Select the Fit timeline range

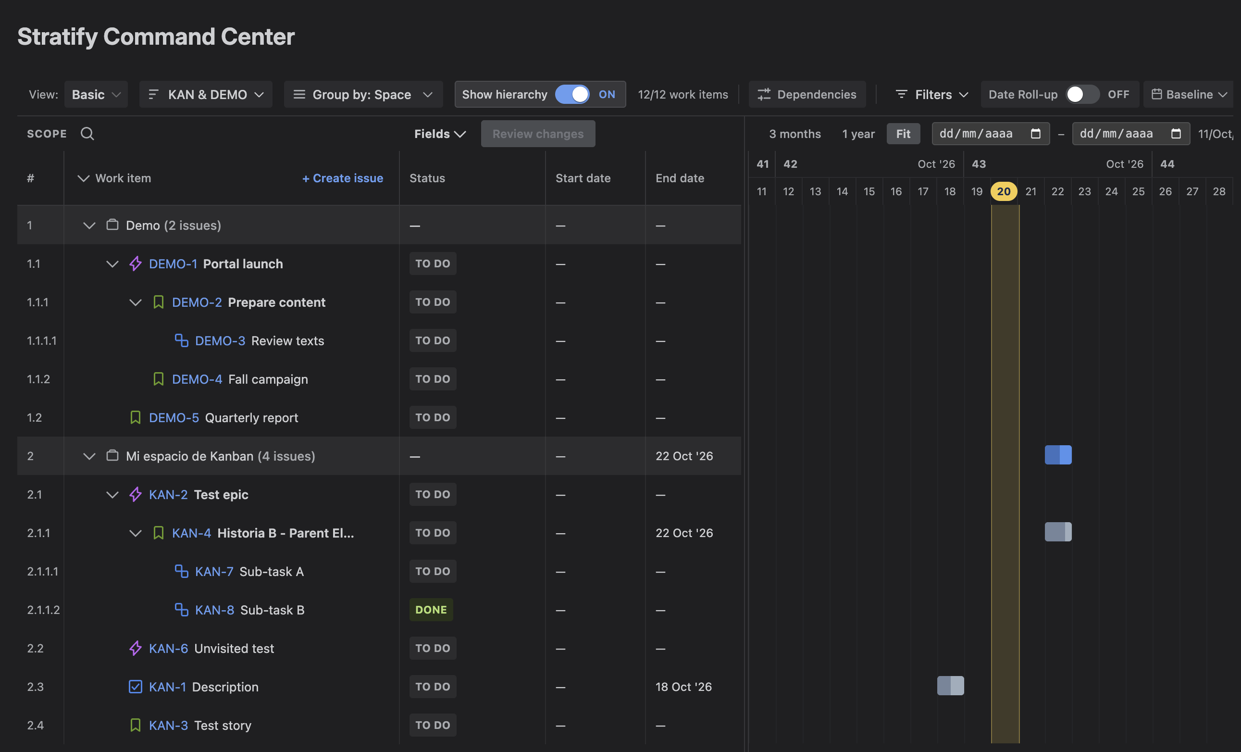[x=903, y=134]
